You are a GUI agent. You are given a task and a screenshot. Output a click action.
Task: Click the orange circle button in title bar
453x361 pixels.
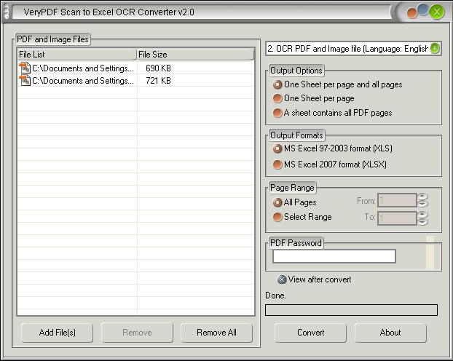(412, 13)
